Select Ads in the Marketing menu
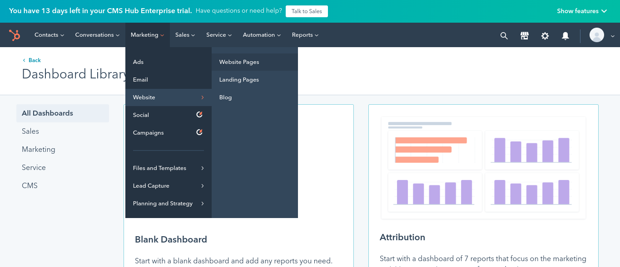Image resolution: width=620 pixels, height=267 pixels. 169,62
